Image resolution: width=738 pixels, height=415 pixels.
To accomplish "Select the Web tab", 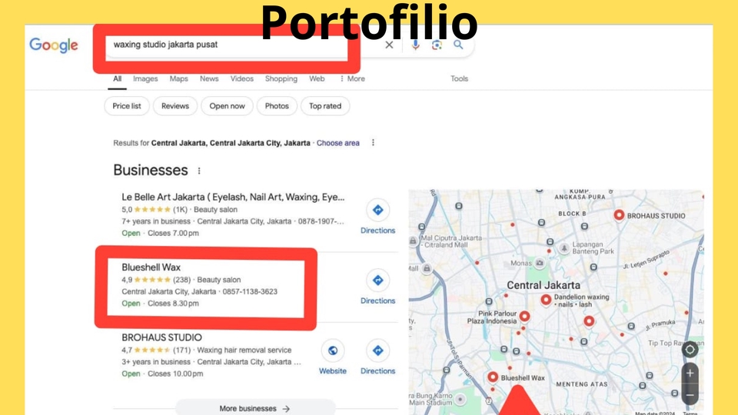I will [317, 78].
